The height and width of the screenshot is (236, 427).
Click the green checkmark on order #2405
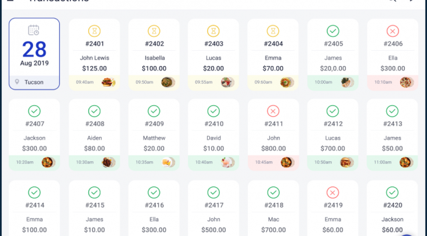click(x=333, y=31)
